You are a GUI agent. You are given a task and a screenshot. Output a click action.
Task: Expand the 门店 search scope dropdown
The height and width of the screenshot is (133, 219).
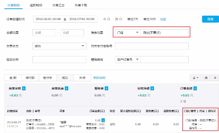click(128, 33)
